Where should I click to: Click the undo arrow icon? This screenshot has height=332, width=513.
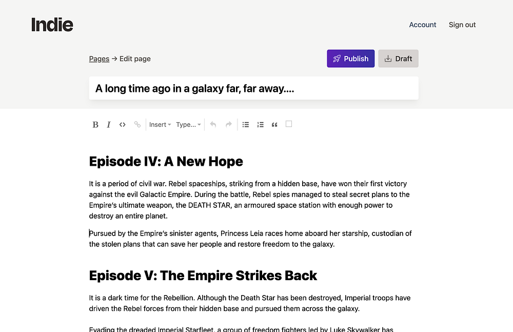(213, 124)
